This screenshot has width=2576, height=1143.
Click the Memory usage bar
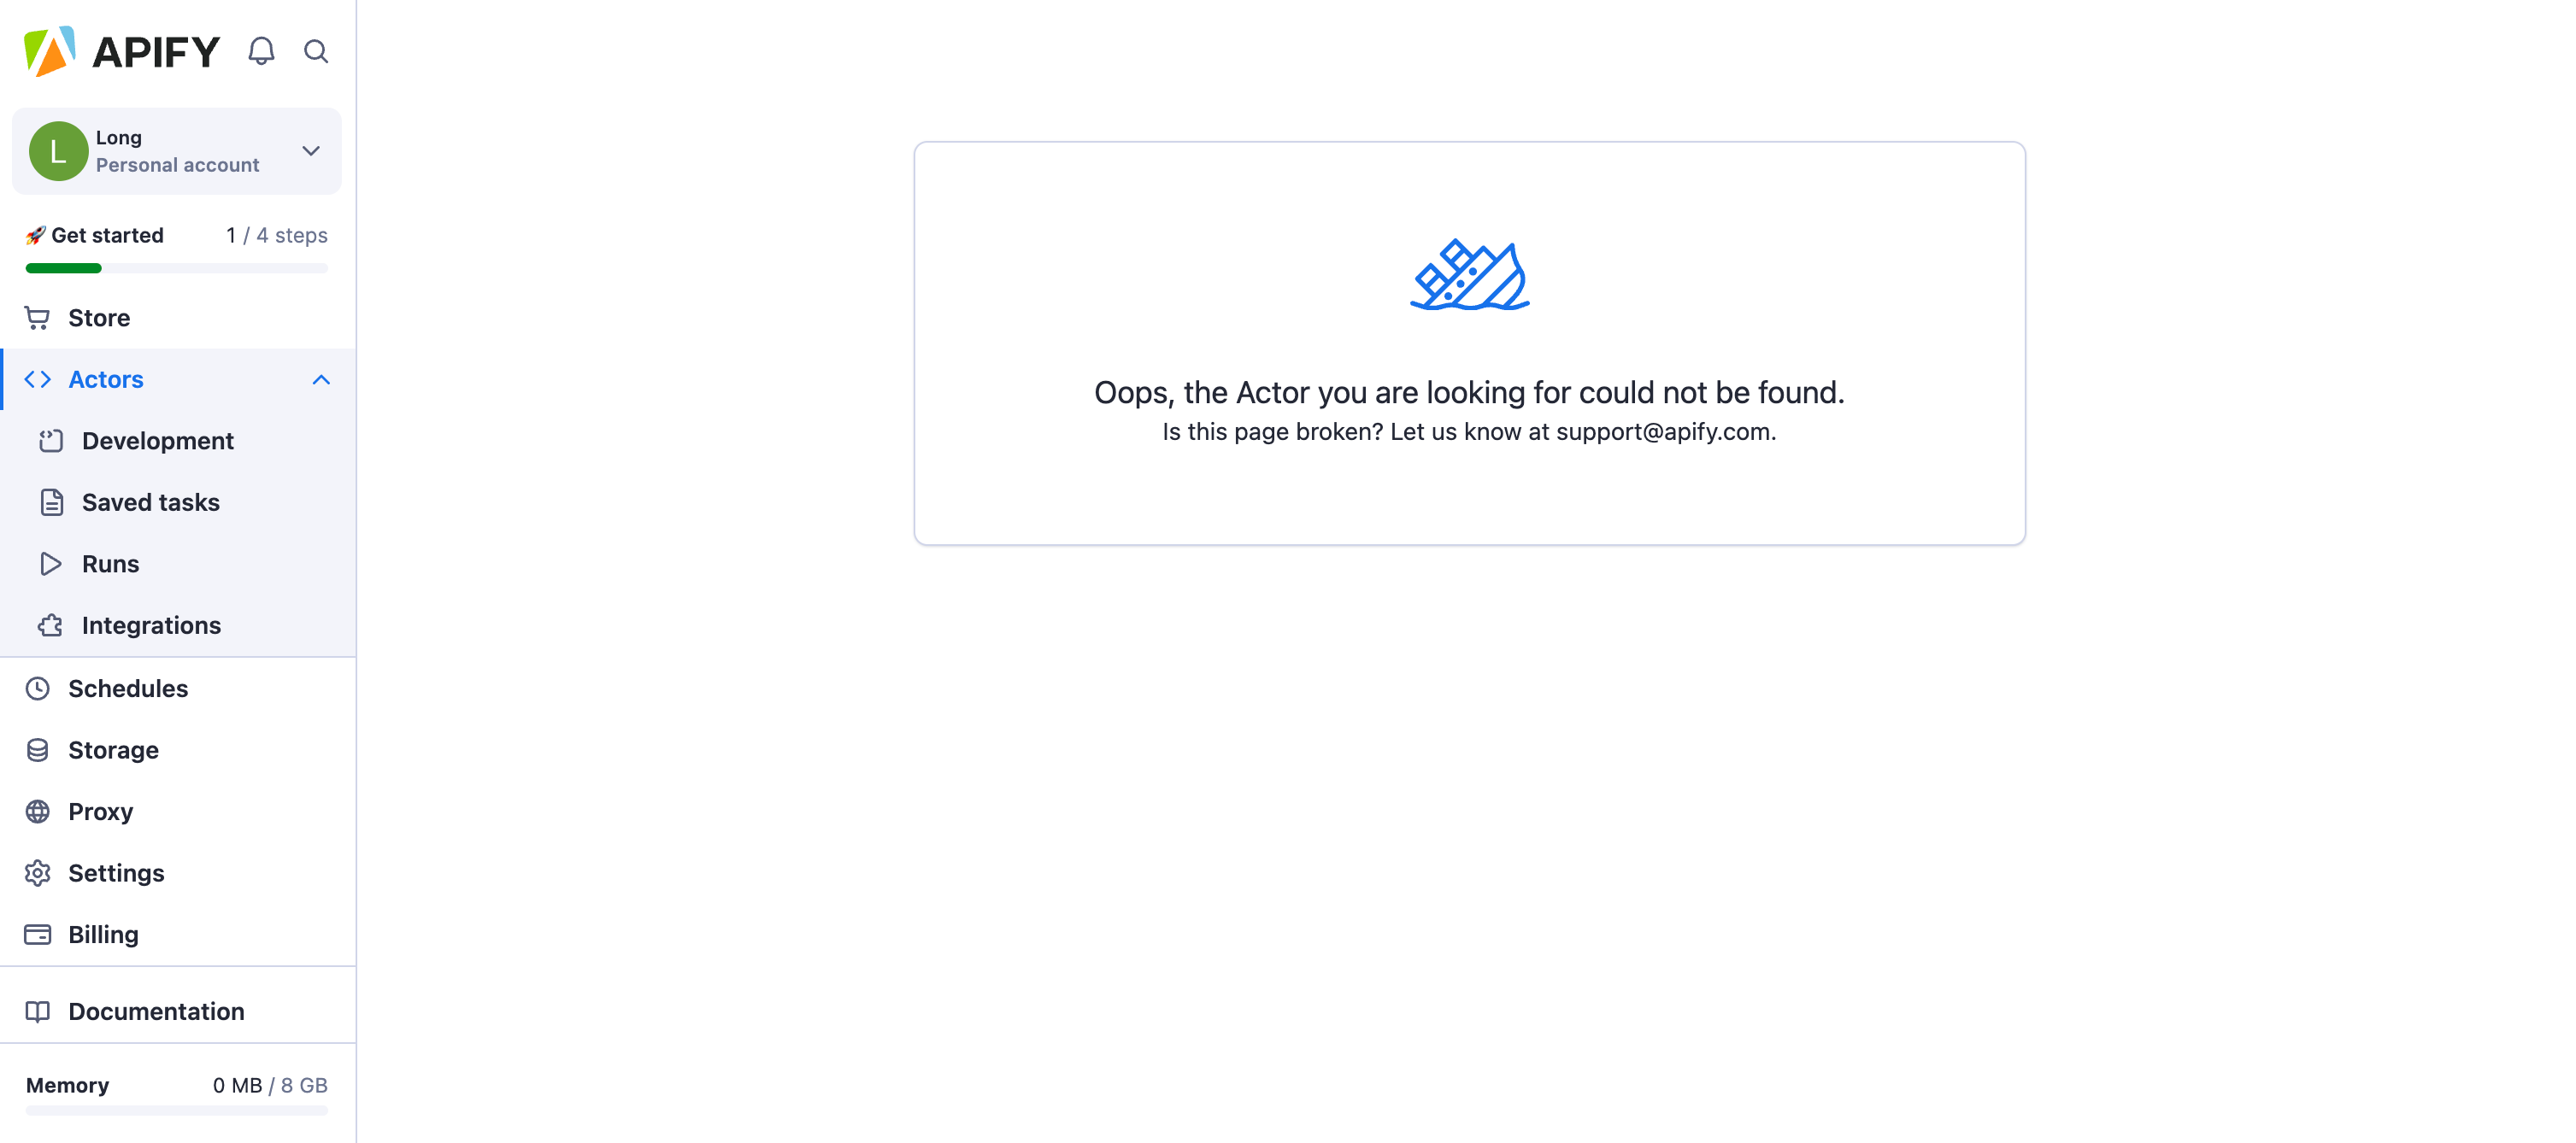click(x=177, y=1111)
